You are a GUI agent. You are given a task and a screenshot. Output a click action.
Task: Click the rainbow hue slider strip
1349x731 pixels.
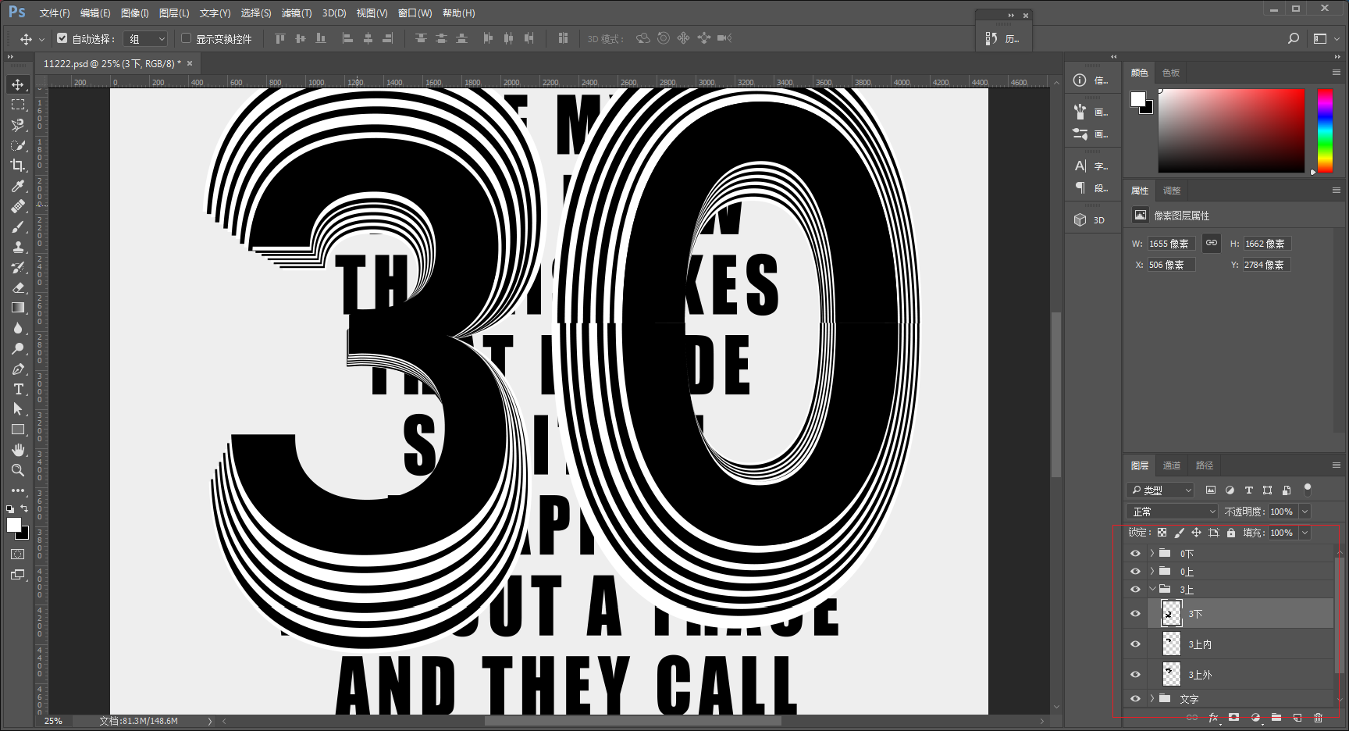[1326, 130]
